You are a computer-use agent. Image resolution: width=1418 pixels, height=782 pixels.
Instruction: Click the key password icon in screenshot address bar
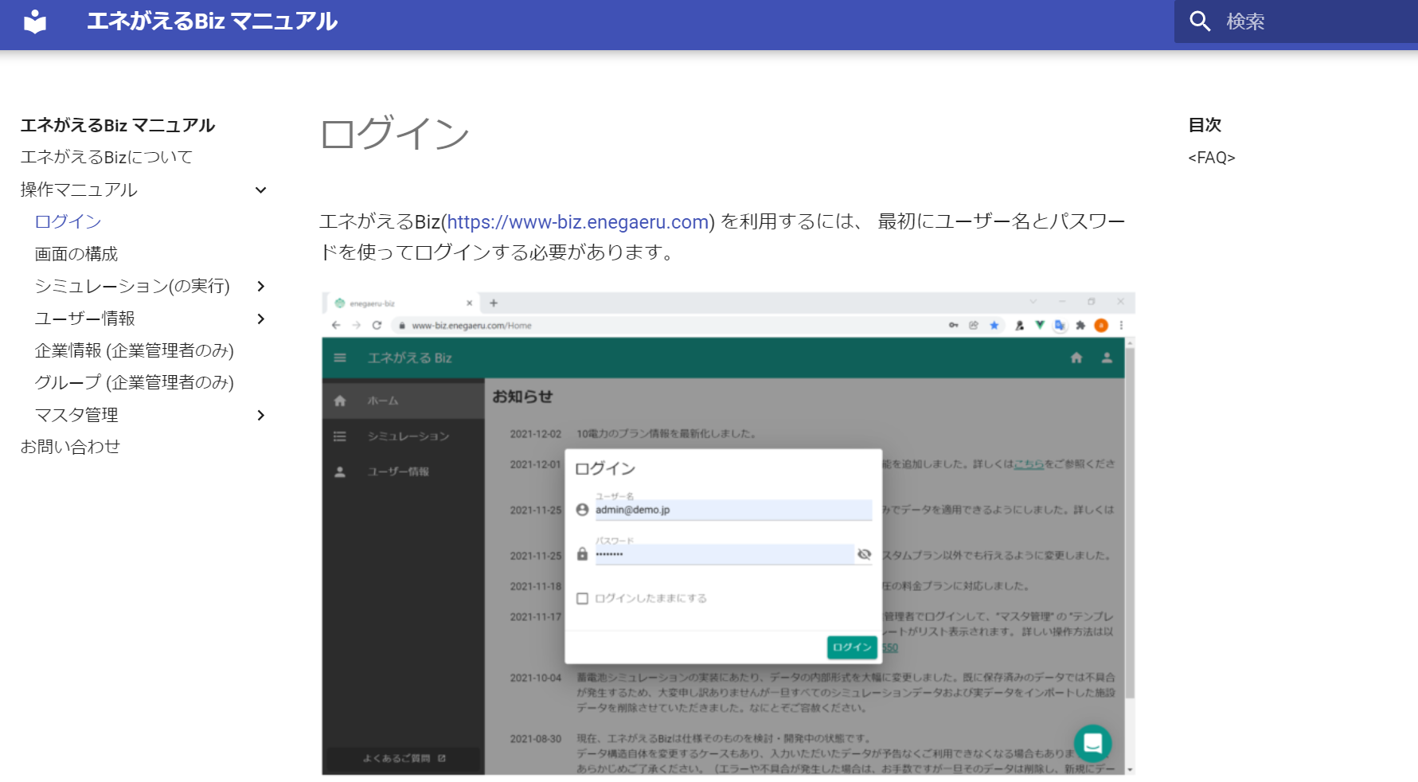pyautogui.click(x=953, y=325)
